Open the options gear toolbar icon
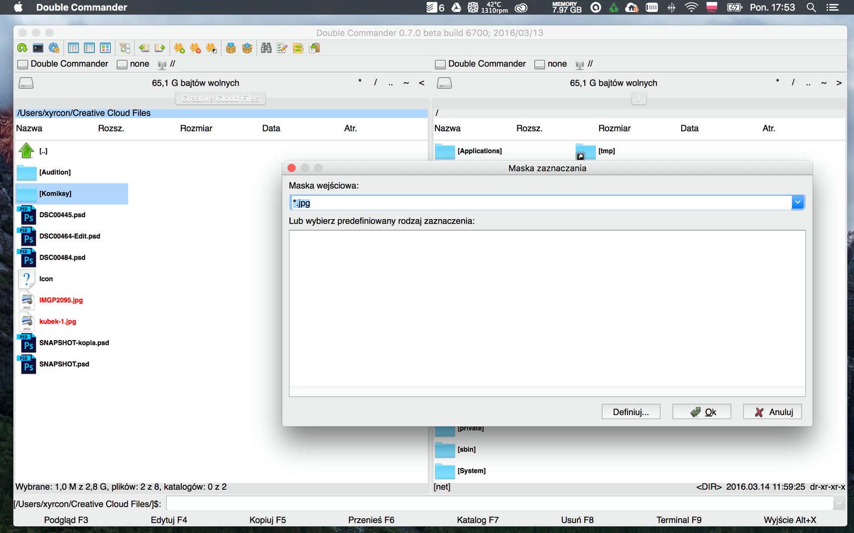This screenshot has width=854, height=533. [x=54, y=48]
